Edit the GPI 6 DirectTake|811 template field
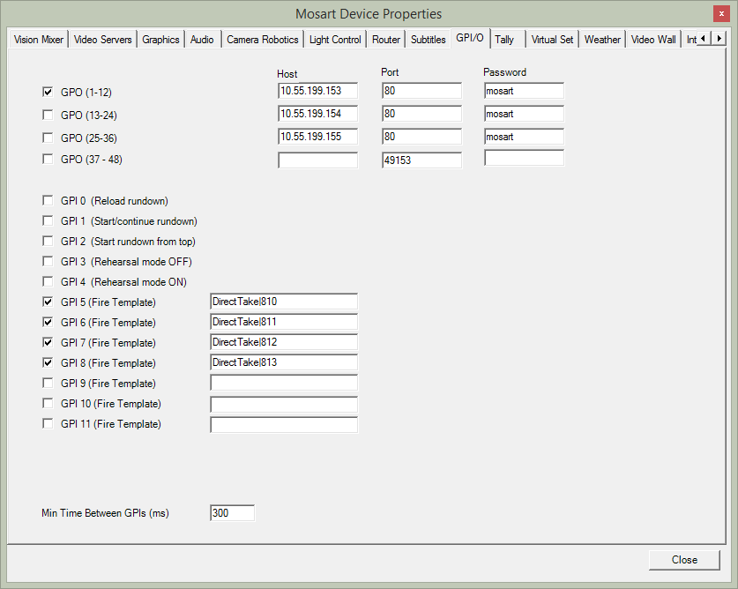 [283, 322]
